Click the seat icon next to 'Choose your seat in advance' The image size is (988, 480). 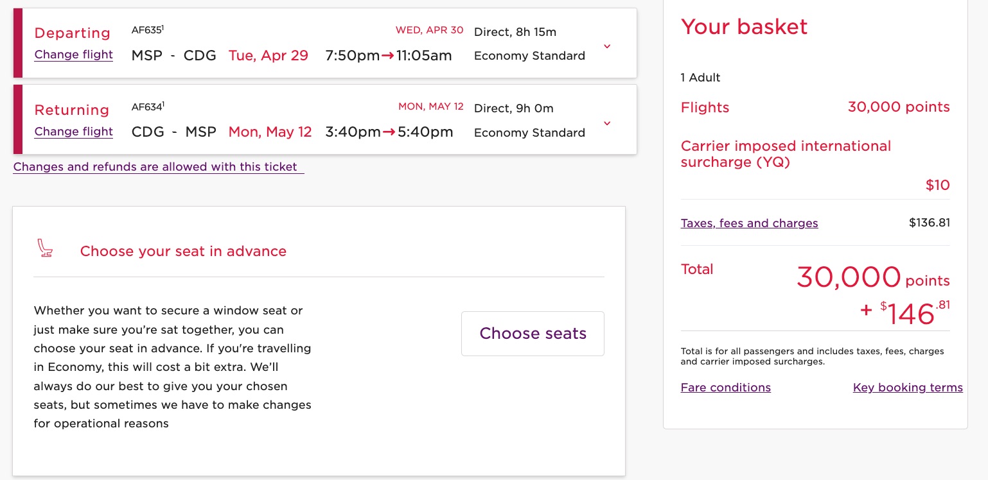44,249
